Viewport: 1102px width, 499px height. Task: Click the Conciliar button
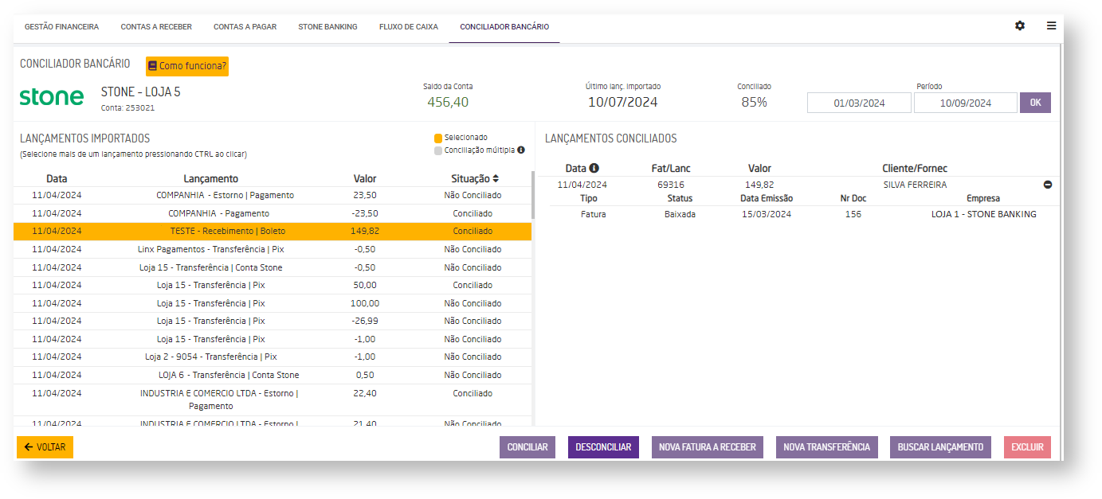coord(527,447)
